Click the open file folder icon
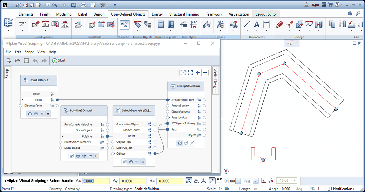 (x=18, y=61)
